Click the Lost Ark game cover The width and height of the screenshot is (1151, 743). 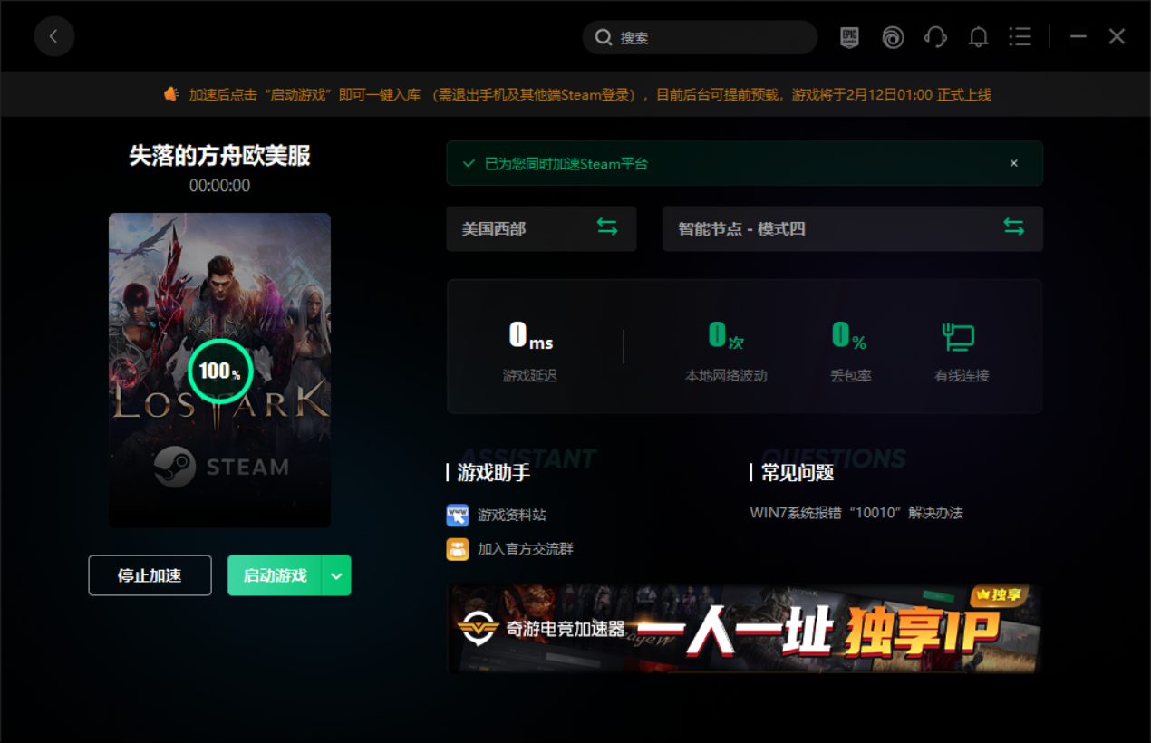[x=219, y=370]
